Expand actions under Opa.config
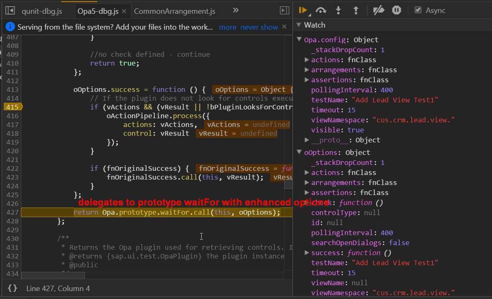This screenshot has height=299, width=492. (x=307, y=59)
